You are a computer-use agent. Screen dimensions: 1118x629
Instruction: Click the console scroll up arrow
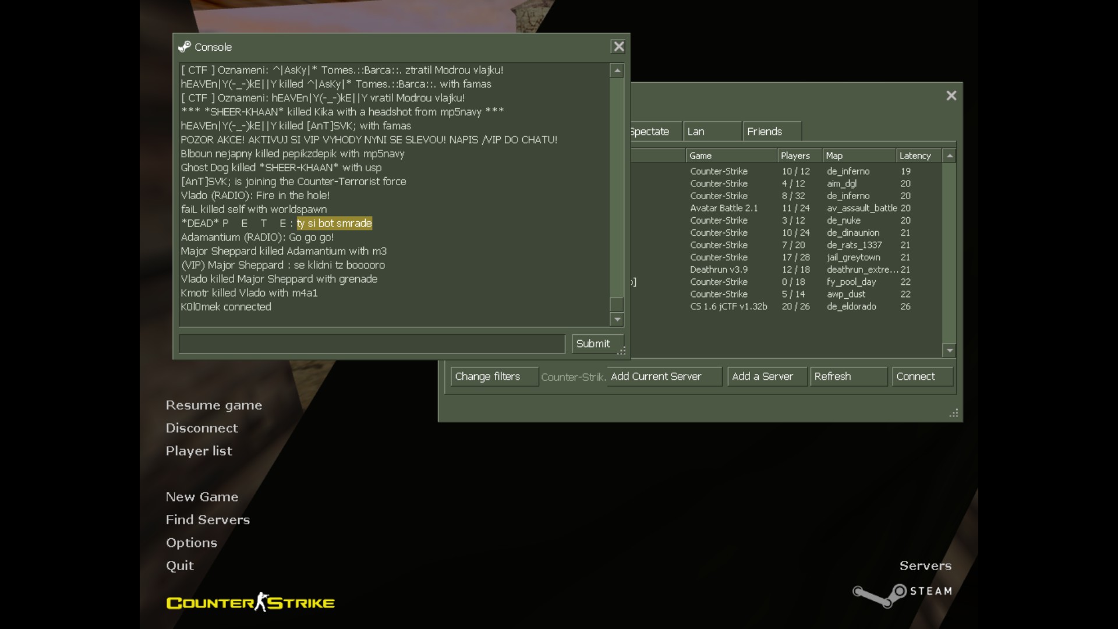pyautogui.click(x=617, y=70)
